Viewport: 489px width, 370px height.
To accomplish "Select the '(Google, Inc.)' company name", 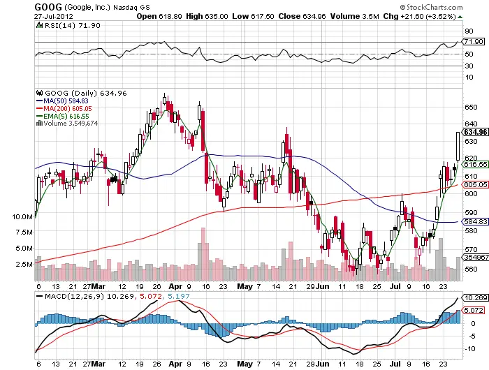I will (87, 7).
